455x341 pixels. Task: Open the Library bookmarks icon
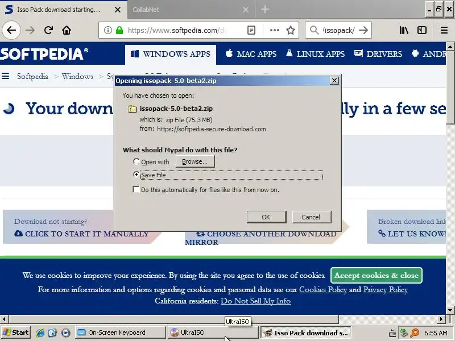click(x=404, y=30)
